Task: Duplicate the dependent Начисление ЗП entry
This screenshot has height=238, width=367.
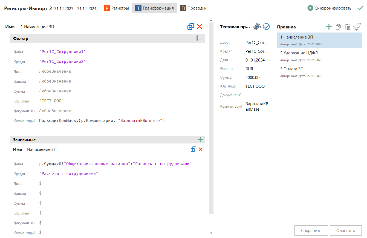Action: pos(193,149)
